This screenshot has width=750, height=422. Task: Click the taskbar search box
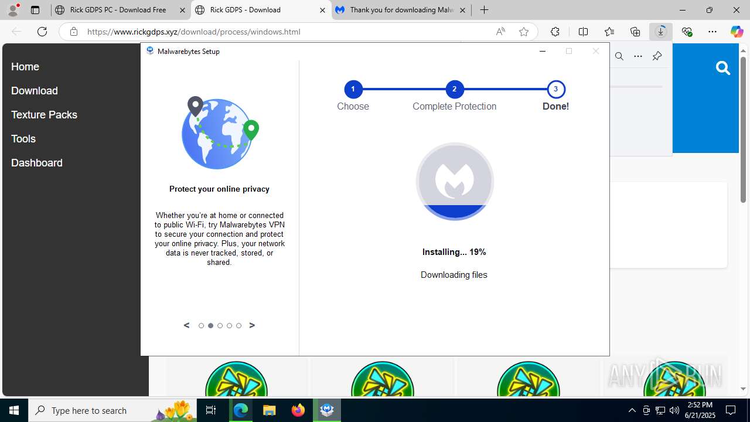click(111, 410)
